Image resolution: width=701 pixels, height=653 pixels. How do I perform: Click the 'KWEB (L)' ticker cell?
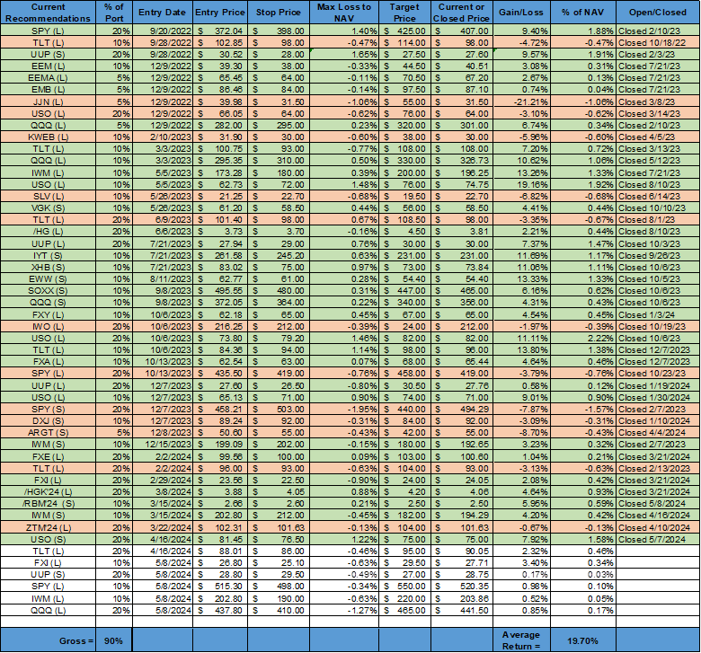tap(48, 137)
